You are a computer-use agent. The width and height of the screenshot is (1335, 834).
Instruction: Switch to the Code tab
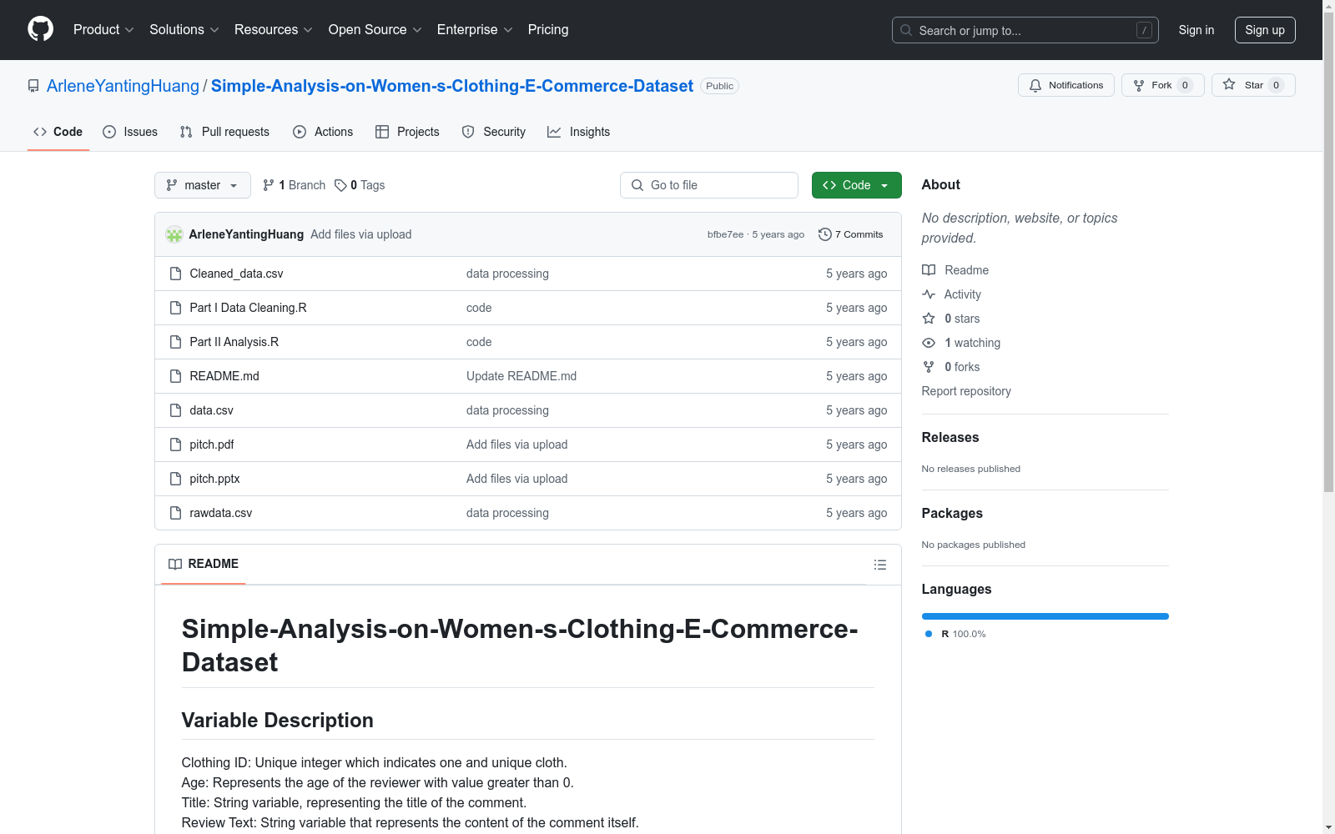(58, 132)
